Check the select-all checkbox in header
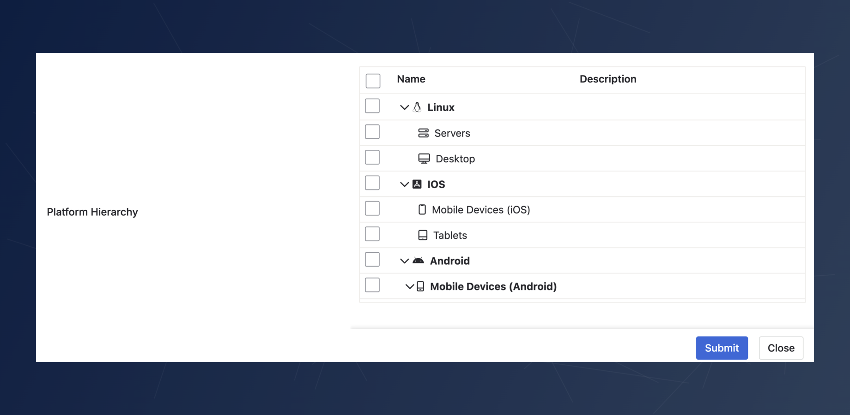The width and height of the screenshot is (850, 415). (x=372, y=80)
